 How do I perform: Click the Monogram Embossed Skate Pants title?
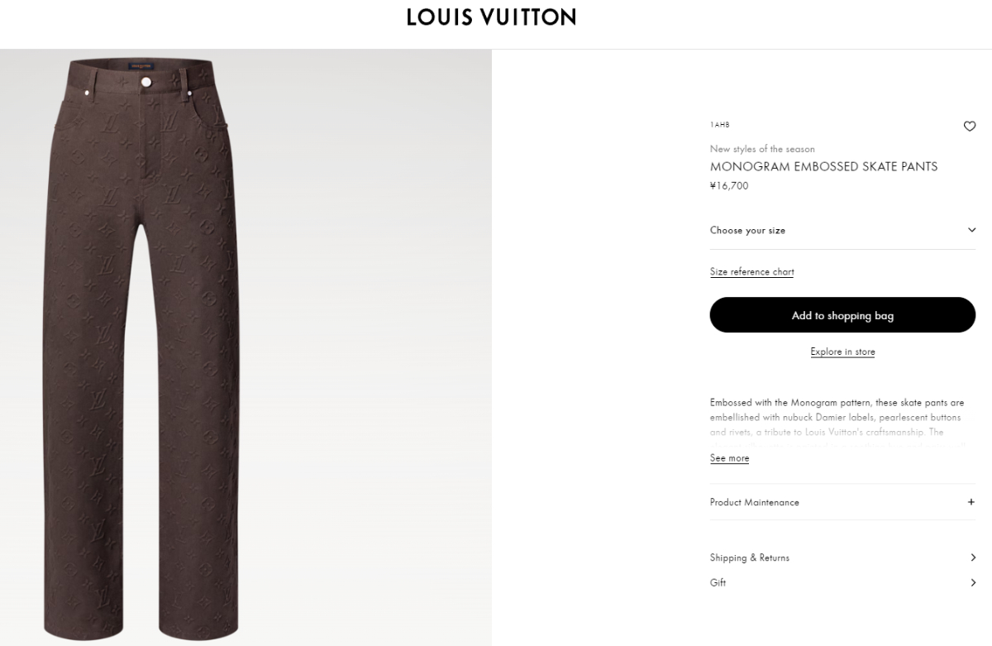point(823,166)
